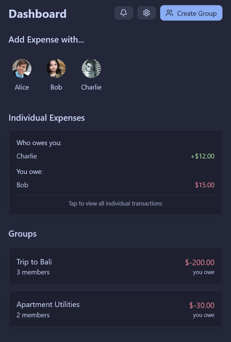
Task: Select Alice's avatar photo
Action: (22, 68)
